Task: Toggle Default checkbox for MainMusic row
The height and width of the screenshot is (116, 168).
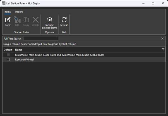Action: (8, 55)
